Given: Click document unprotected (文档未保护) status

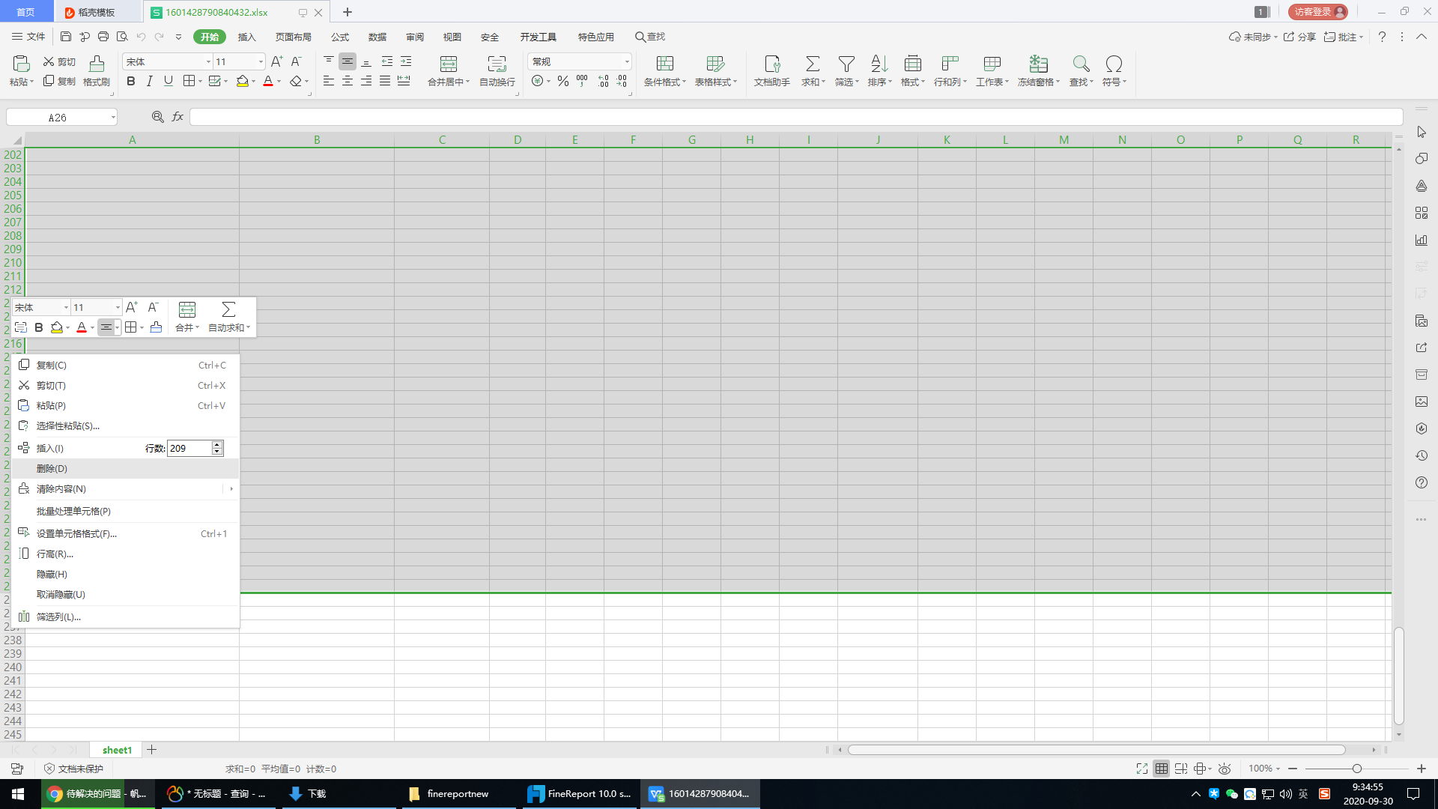Looking at the screenshot, I should [73, 769].
